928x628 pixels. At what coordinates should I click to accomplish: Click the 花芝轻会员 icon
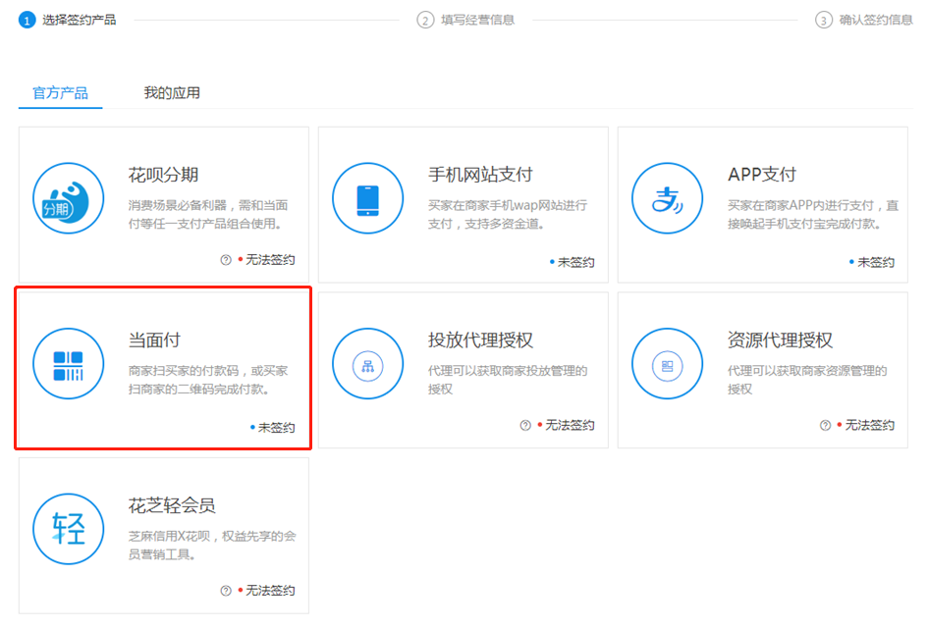[67, 530]
